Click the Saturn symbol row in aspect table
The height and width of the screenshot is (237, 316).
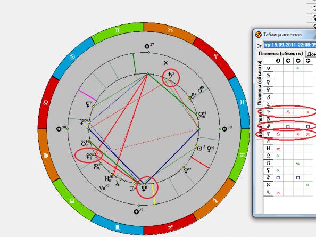coord(268,112)
